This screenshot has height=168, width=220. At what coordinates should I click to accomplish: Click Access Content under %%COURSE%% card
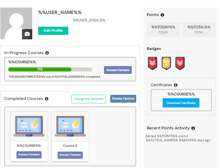point(29,155)
